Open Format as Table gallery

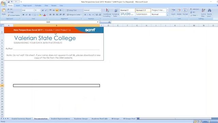pos(115,13)
